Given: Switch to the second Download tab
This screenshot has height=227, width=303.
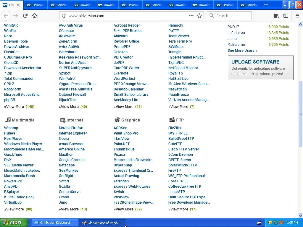Looking at the screenshot, I should click(x=59, y=5).
